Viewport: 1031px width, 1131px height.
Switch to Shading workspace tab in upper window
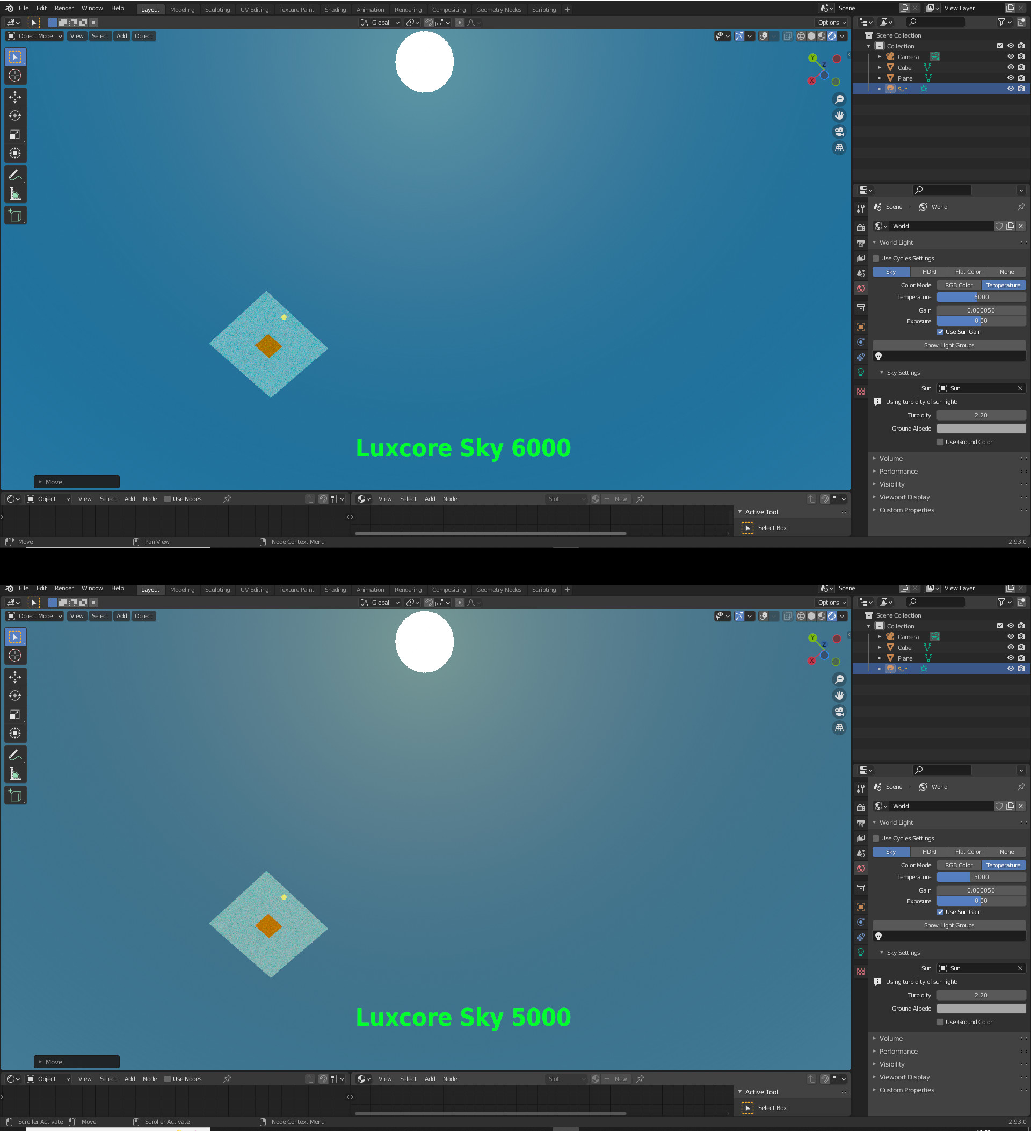click(x=335, y=10)
